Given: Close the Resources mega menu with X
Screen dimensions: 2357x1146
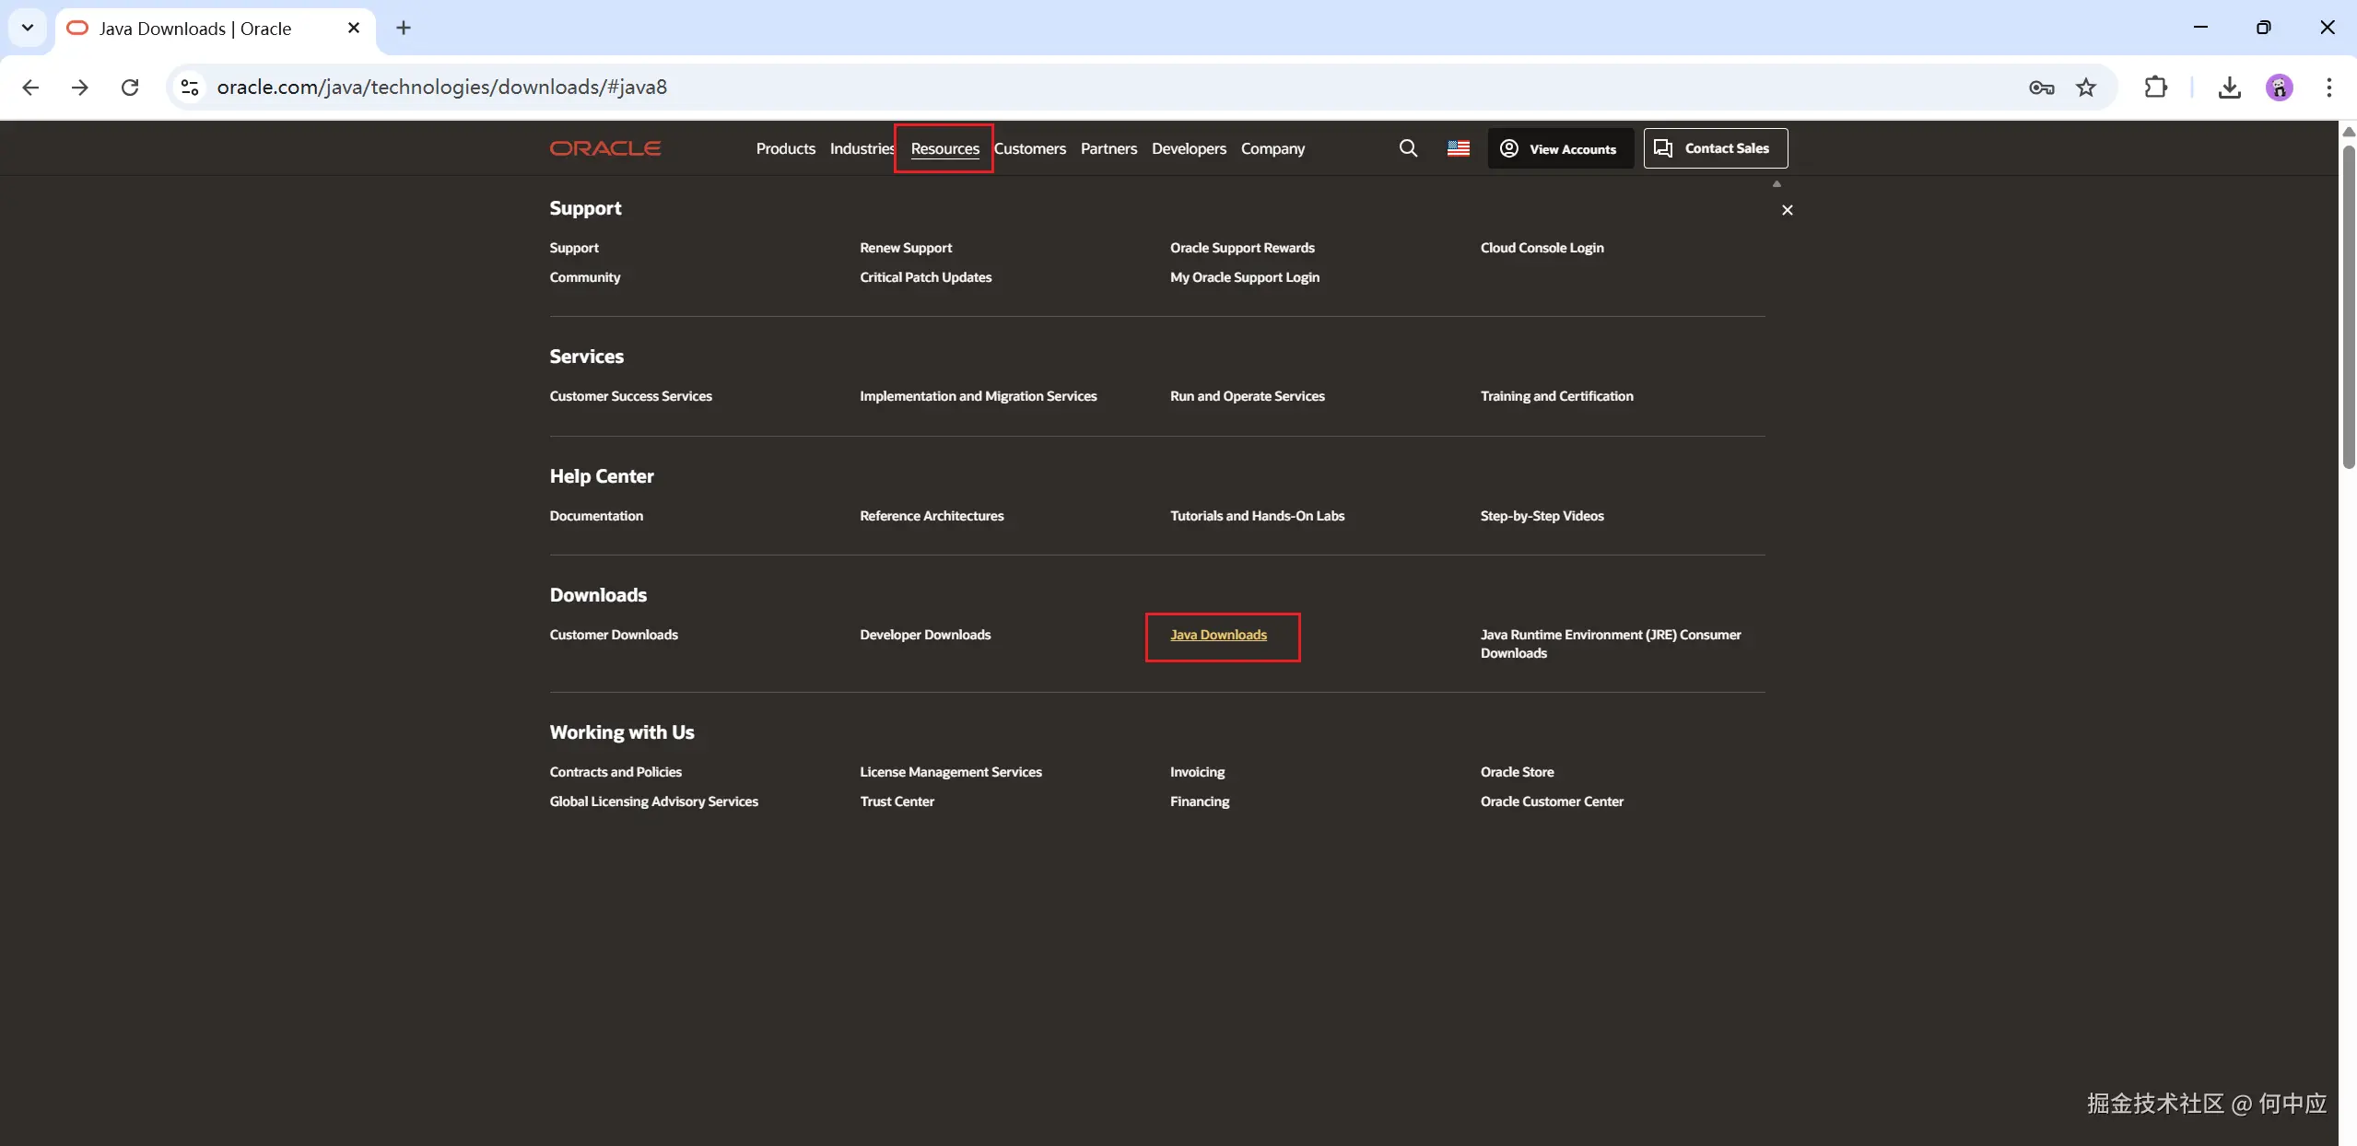Looking at the screenshot, I should click(1787, 210).
